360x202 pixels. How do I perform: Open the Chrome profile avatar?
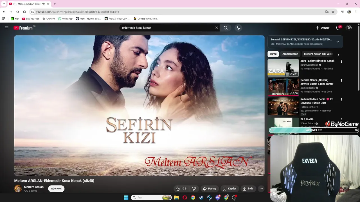349,12
